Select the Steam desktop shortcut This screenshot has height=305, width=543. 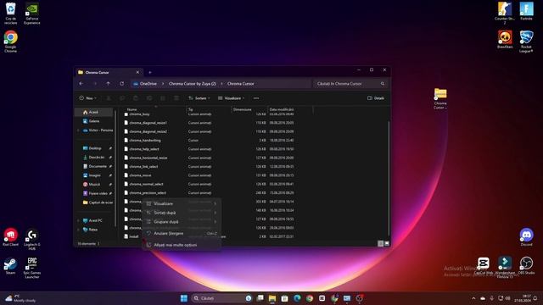tap(10, 266)
